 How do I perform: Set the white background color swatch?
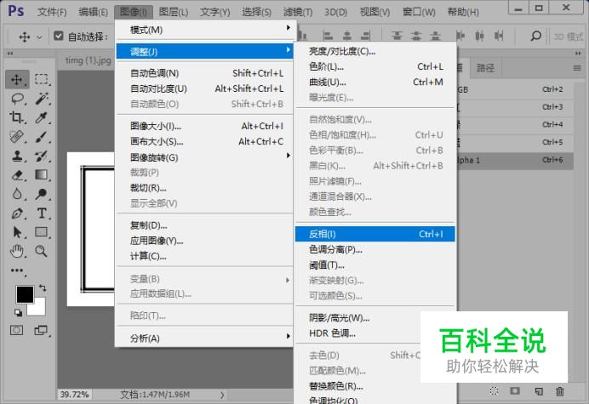40,309
